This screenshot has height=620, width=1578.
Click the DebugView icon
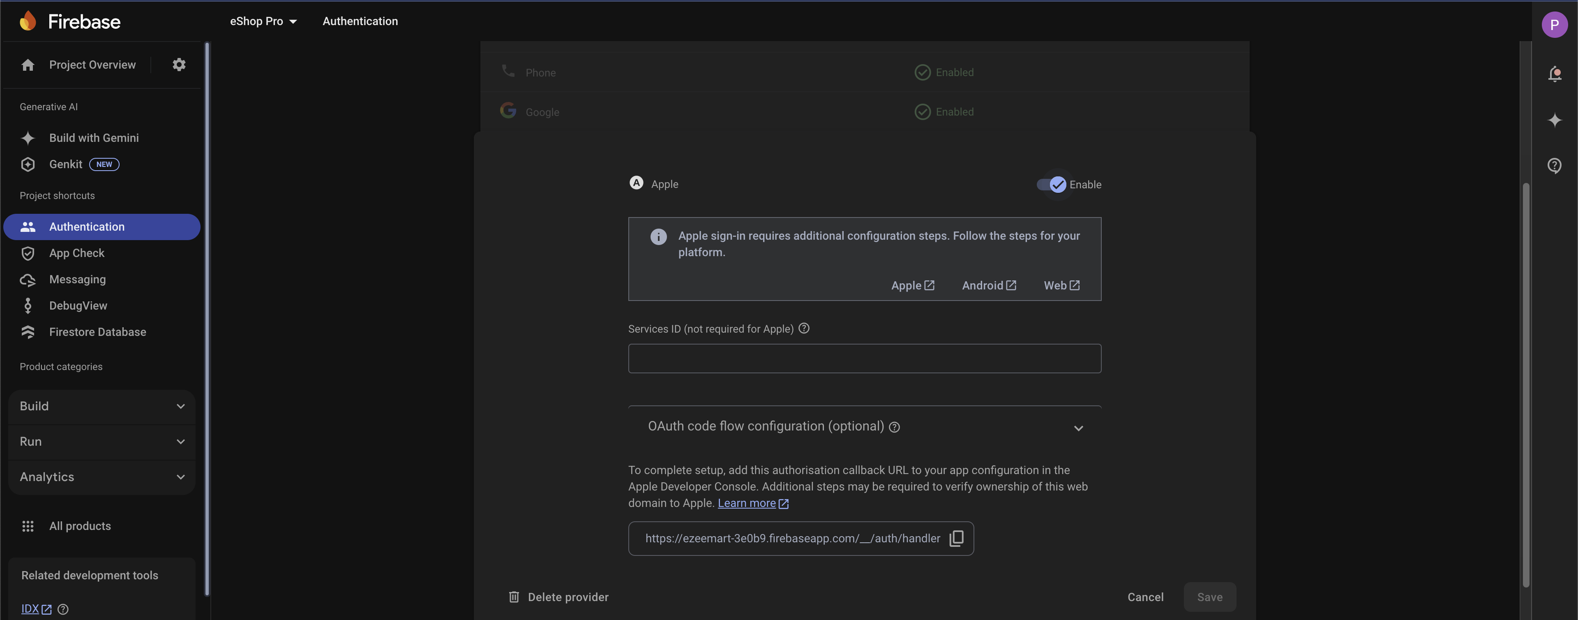coord(28,306)
